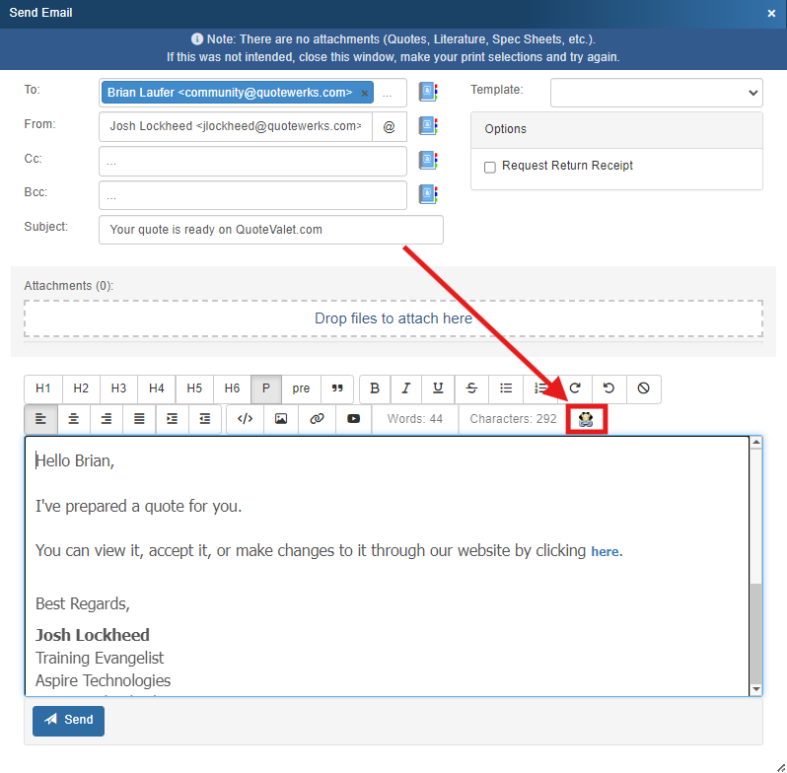Click the @ button in From field
This screenshot has width=787, height=773.
coord(389,127)
